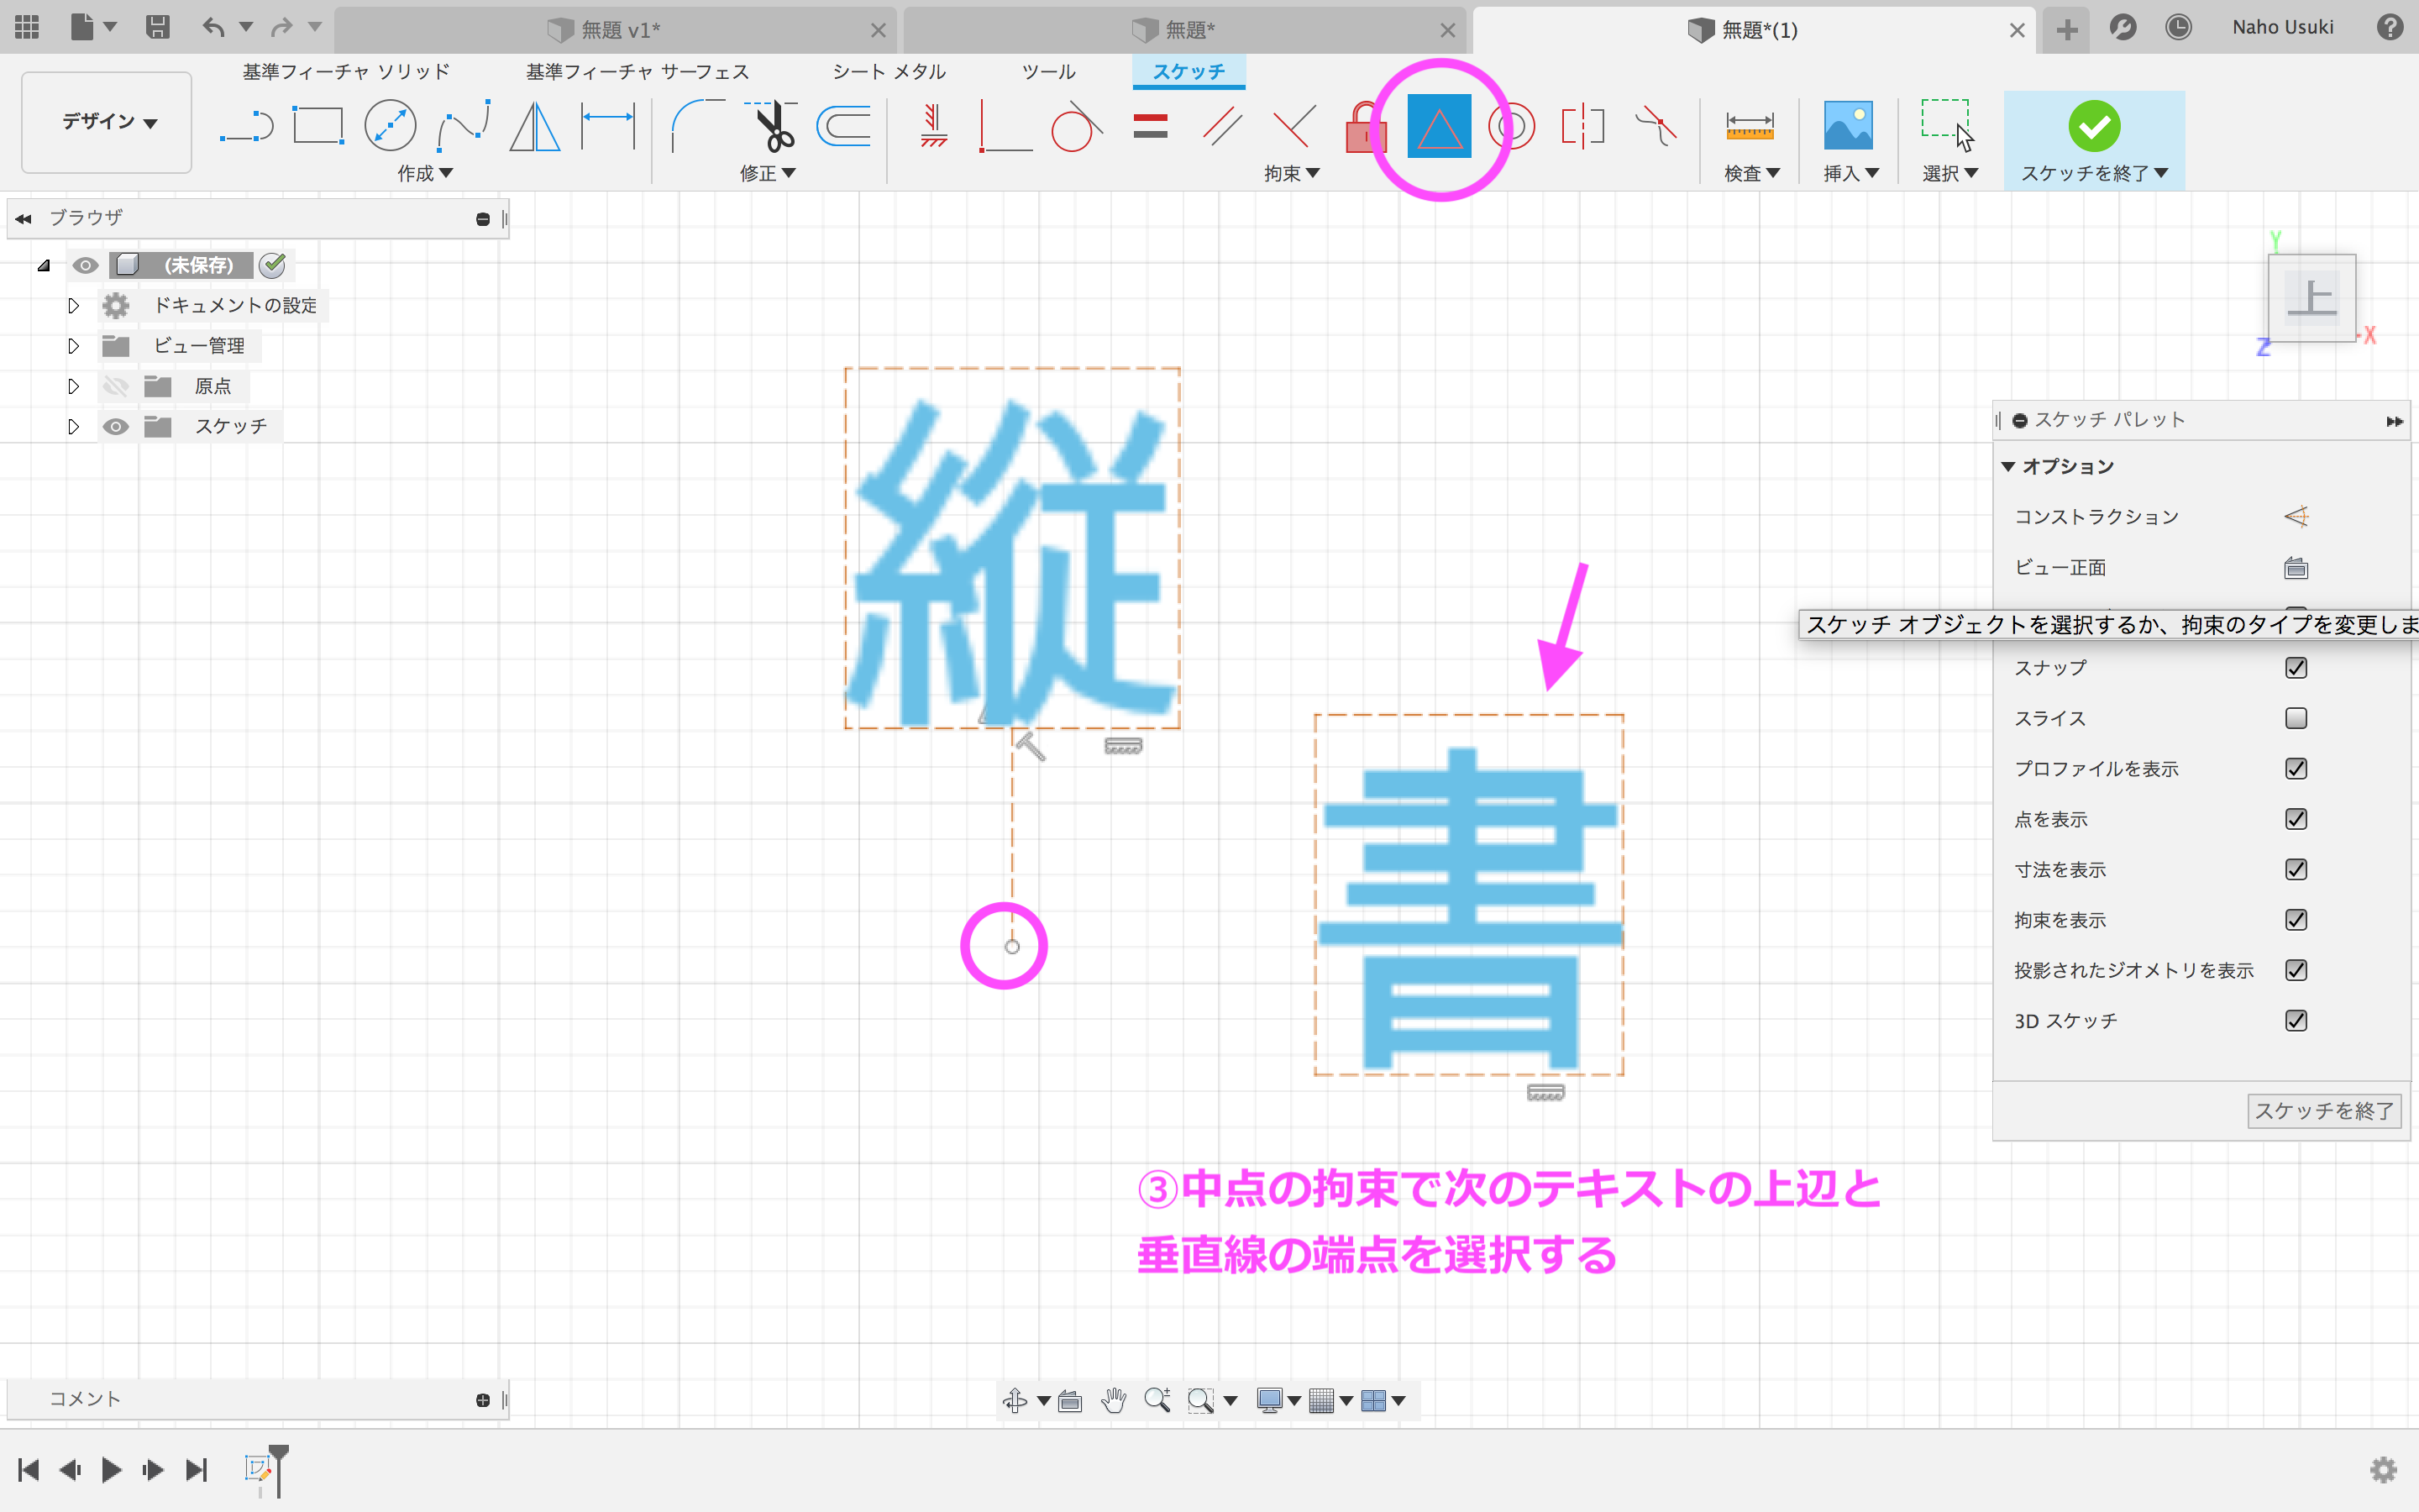Viewport: 2419px width, 1512px height.
Task: Hide the スケッチ folder visibility eye
Action: click(116, 427)
